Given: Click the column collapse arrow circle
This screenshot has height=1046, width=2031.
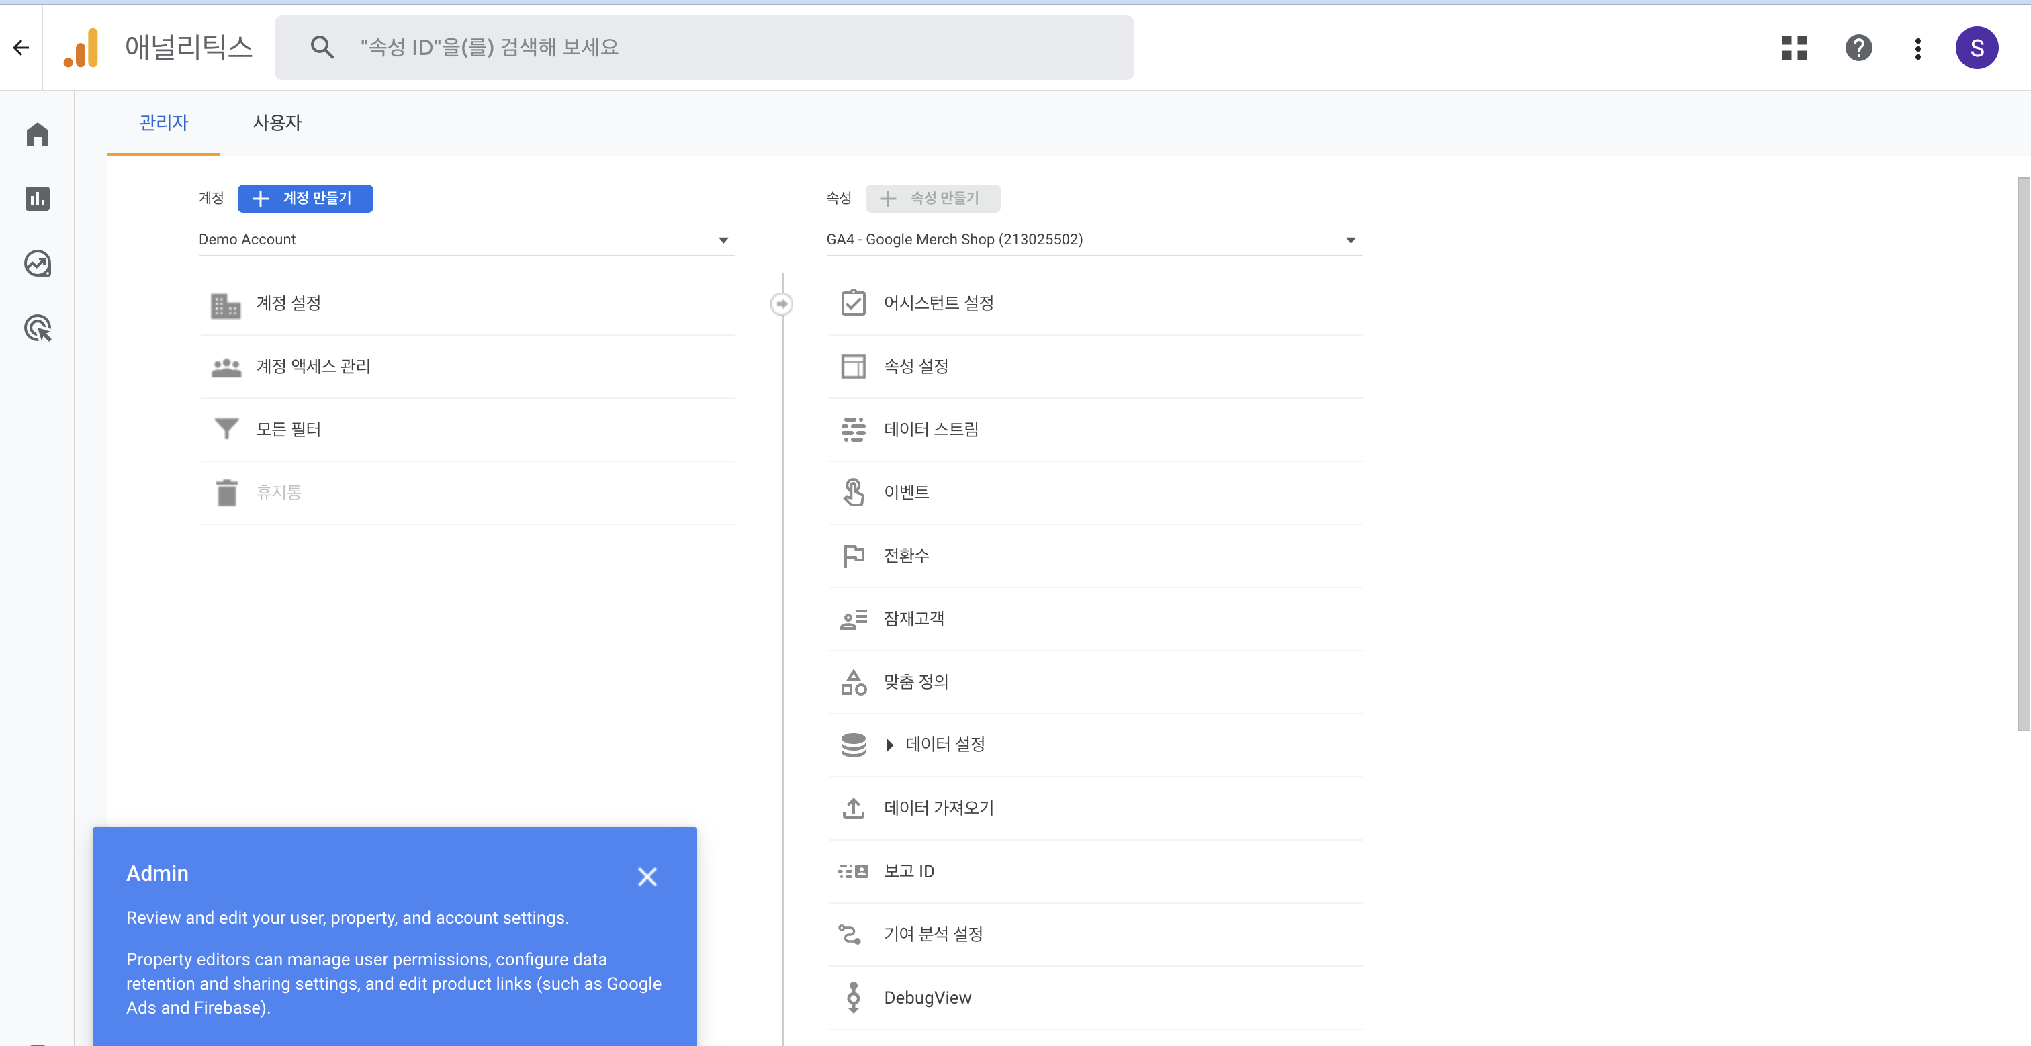Looking at the screenshot, I should tap(781, 303).
